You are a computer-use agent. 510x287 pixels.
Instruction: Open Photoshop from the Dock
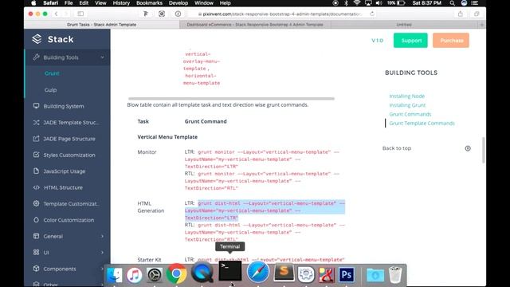click(347, 274)
